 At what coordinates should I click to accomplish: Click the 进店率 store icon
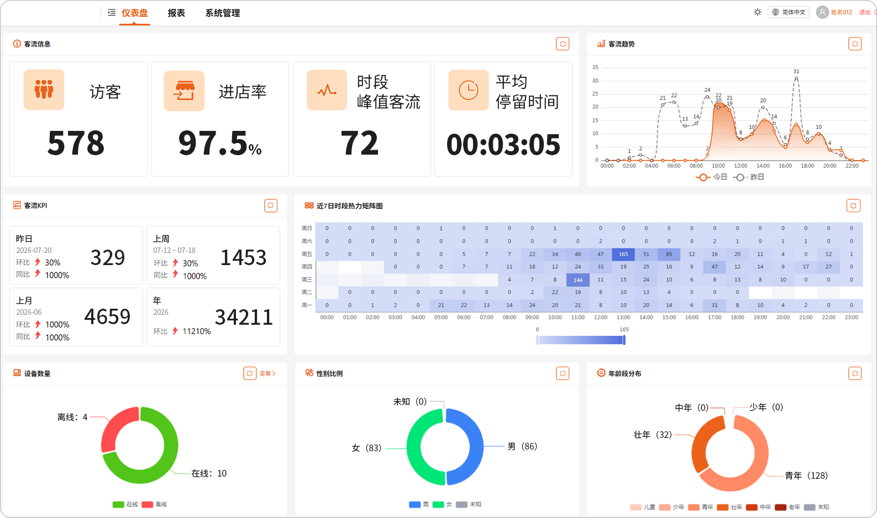click(x=184, y=91)
